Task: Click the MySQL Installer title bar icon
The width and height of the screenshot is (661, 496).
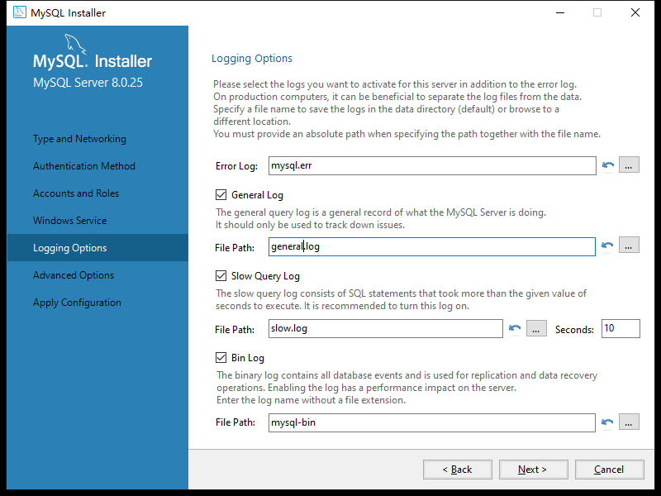Action: (x=19, y=12)
